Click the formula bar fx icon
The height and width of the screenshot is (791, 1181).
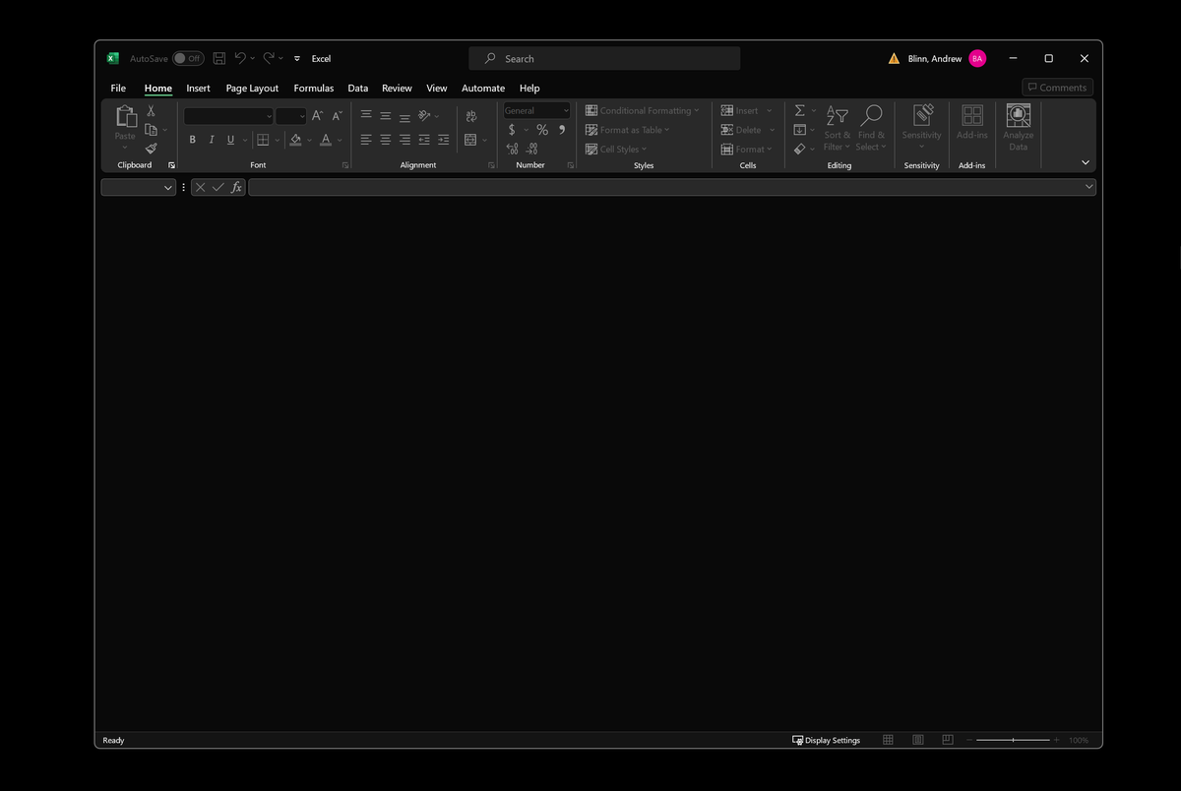pos(236,187)
